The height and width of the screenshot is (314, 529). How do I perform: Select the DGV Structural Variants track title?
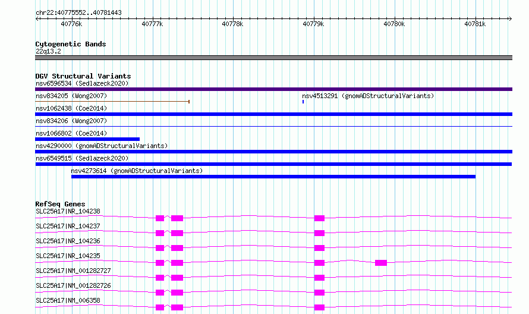(83, 76)
